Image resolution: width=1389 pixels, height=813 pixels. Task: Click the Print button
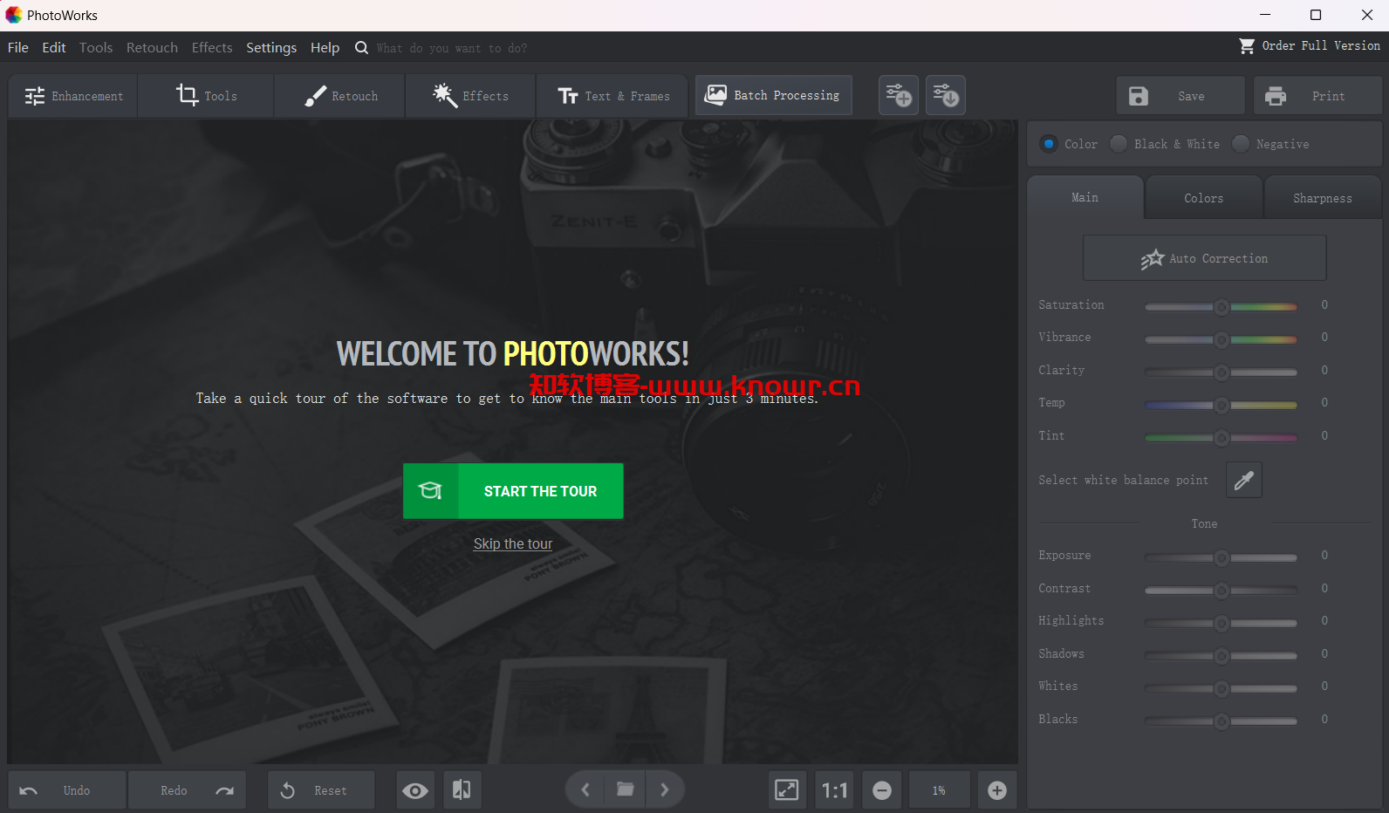coord(1317,96)
